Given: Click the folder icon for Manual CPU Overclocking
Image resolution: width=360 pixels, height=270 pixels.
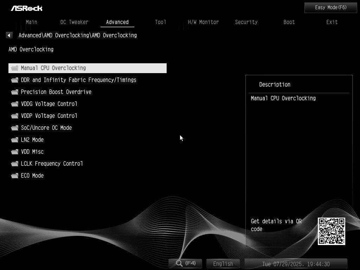Looking at the screenshot, I should point(15,68).
